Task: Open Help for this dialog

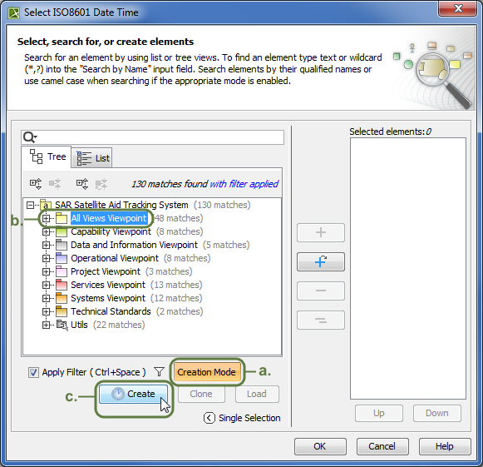Action: click(x=445, y=446)
